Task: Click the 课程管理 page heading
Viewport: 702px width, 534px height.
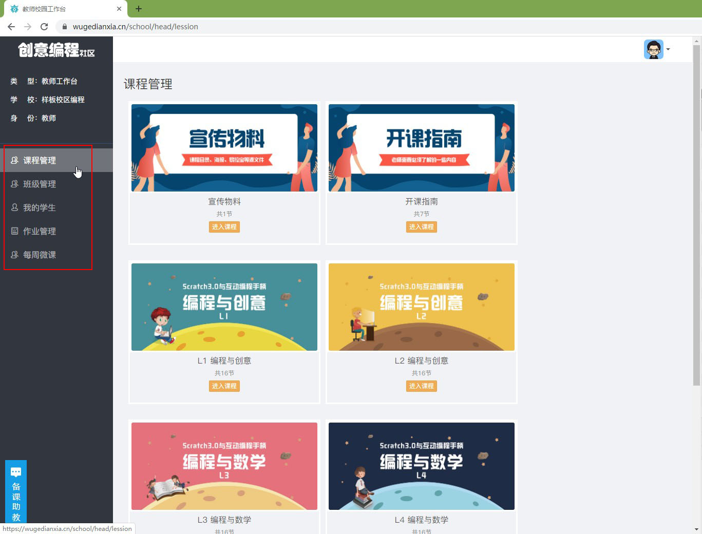Action: (148, 84)
